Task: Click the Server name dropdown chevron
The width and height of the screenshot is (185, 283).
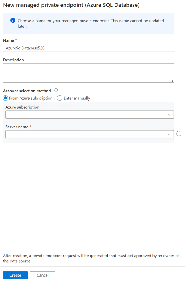Action: click(169, 134)
